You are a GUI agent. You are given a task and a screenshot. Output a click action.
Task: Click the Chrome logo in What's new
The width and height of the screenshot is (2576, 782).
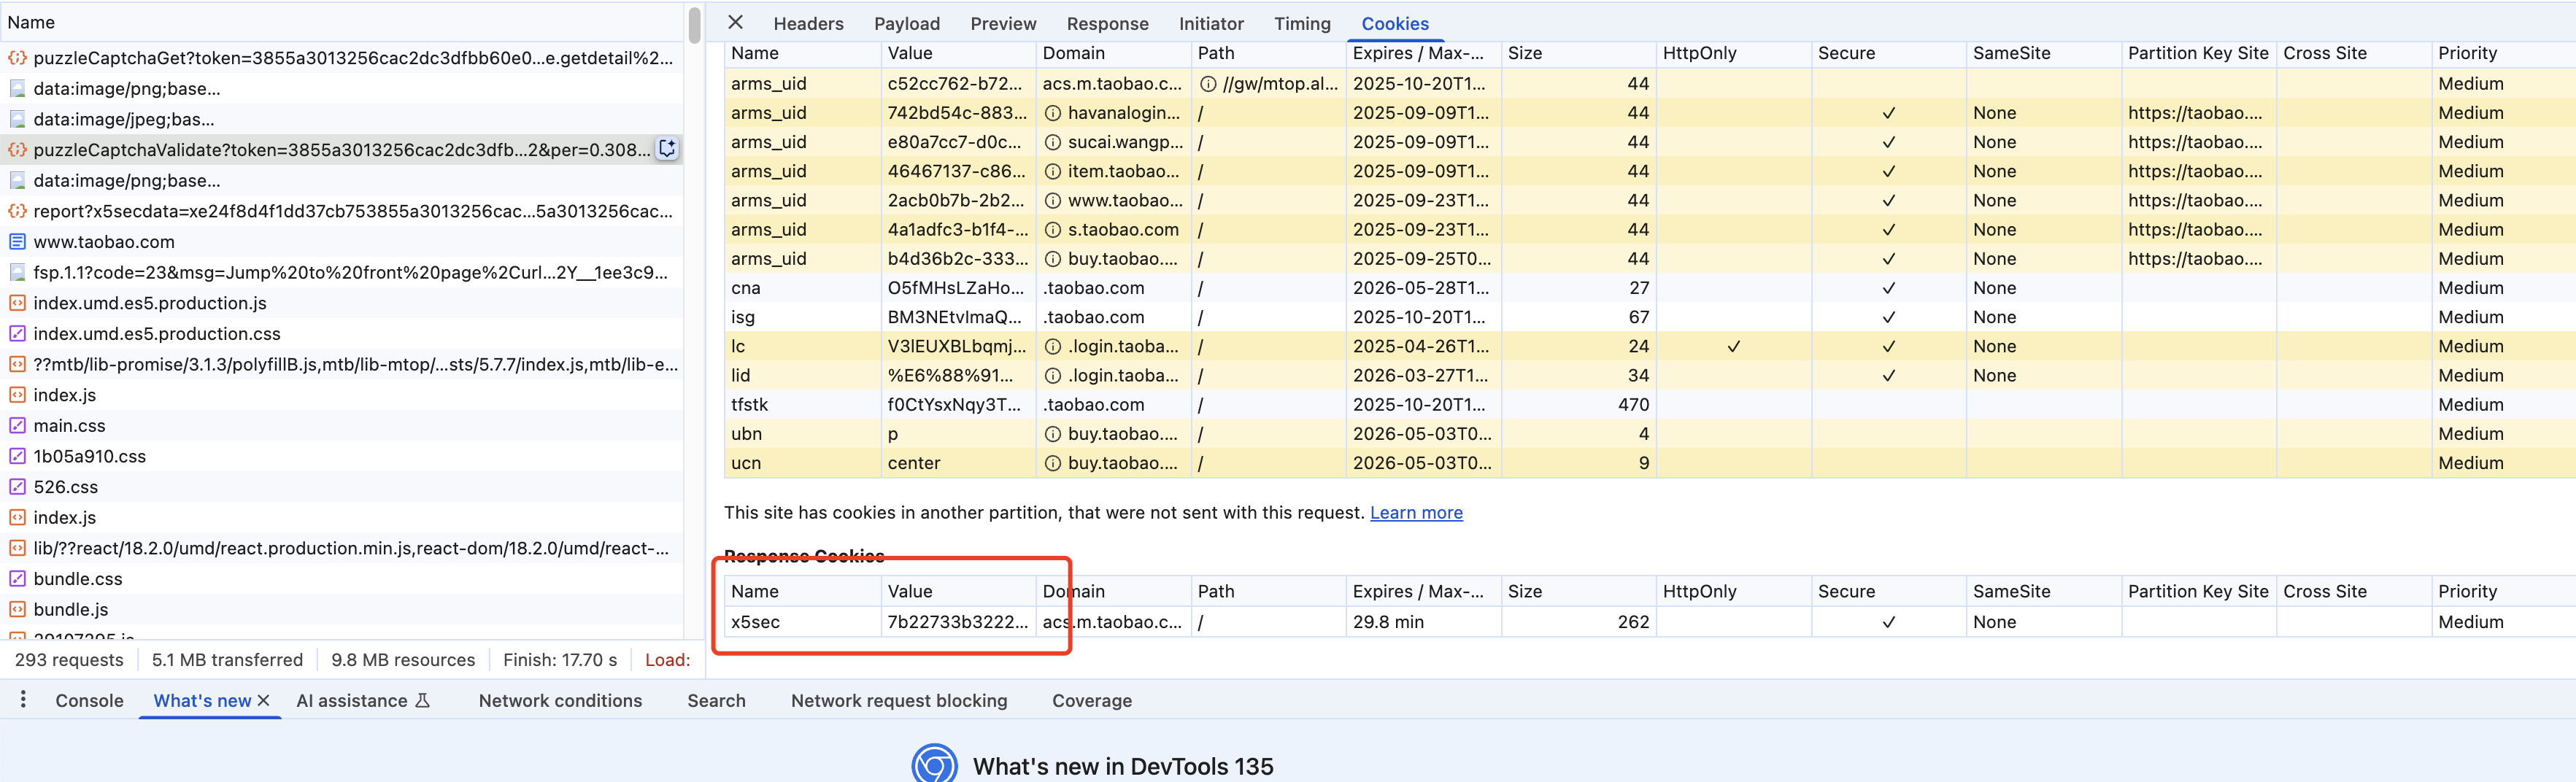tap(934, 764)
